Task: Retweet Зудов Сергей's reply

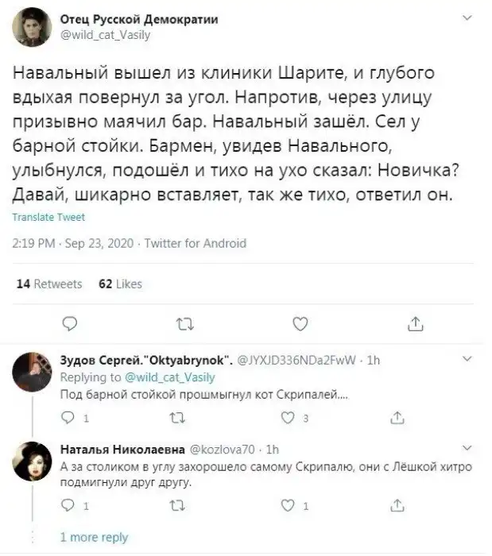Action: coord(176,418)
